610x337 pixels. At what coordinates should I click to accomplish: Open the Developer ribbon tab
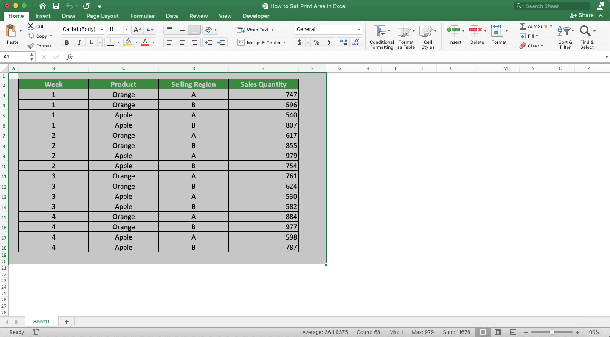coord(256,16)
